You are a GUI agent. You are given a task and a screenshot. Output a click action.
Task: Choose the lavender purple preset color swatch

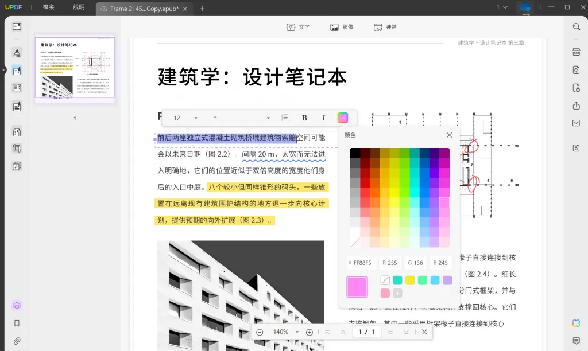pos(447,280)
